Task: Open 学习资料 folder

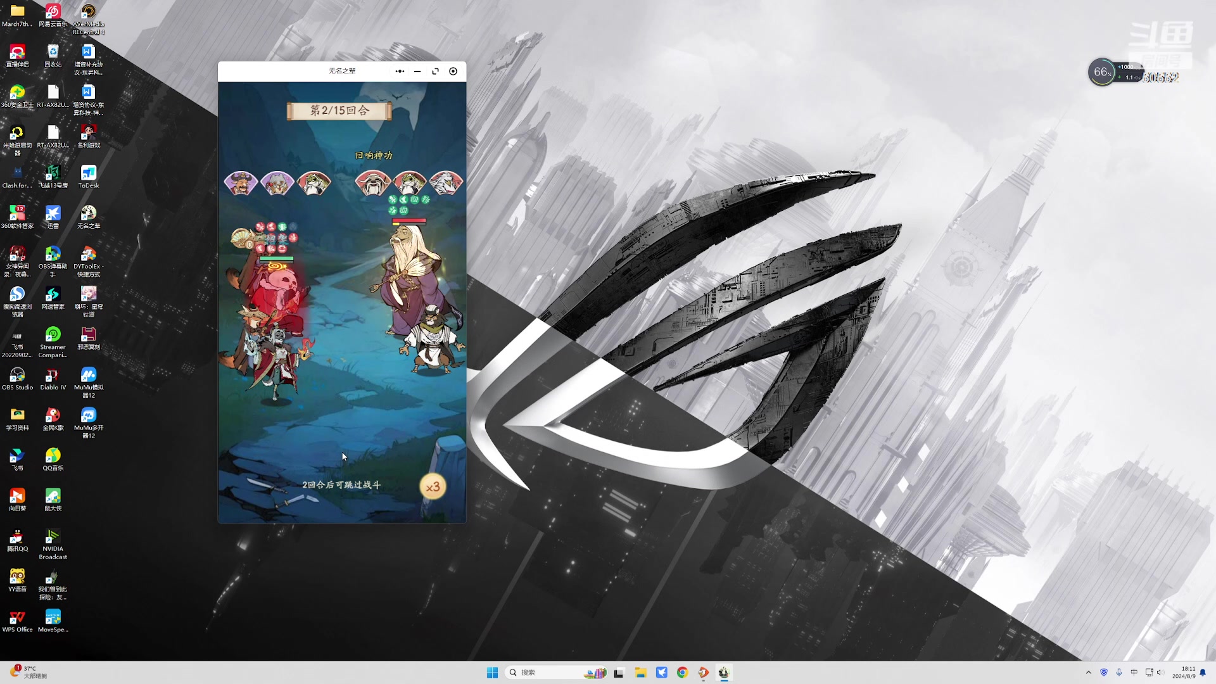Action: click(x=17, y=419)
